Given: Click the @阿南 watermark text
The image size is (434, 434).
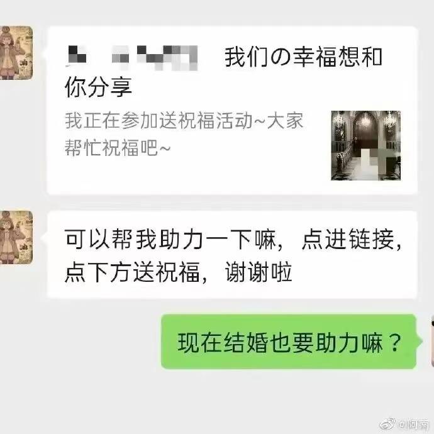Looking at the screenshot, I should [413, 425].
